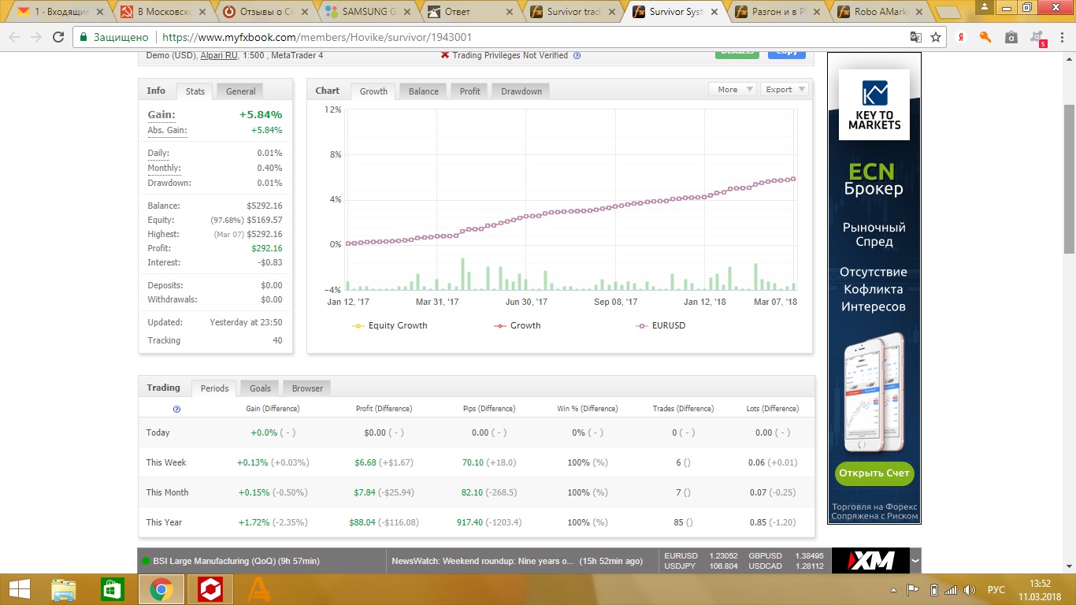Open the Windows Start button
This screenshot has width=1076, height=605.
point(19,589)
